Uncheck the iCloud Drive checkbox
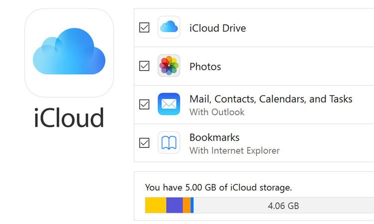The height and width of the screenshot is (224, 374). pyautogui.click(x=144, y=28)
